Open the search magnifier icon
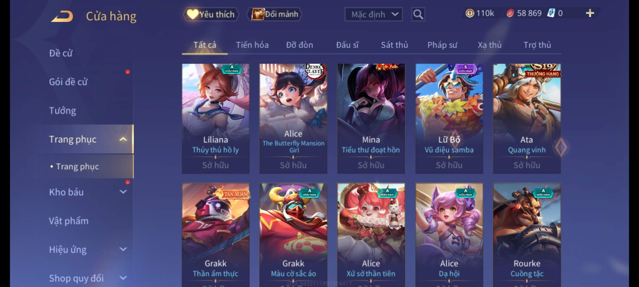 pyautogui.click(x=418, y=14)
